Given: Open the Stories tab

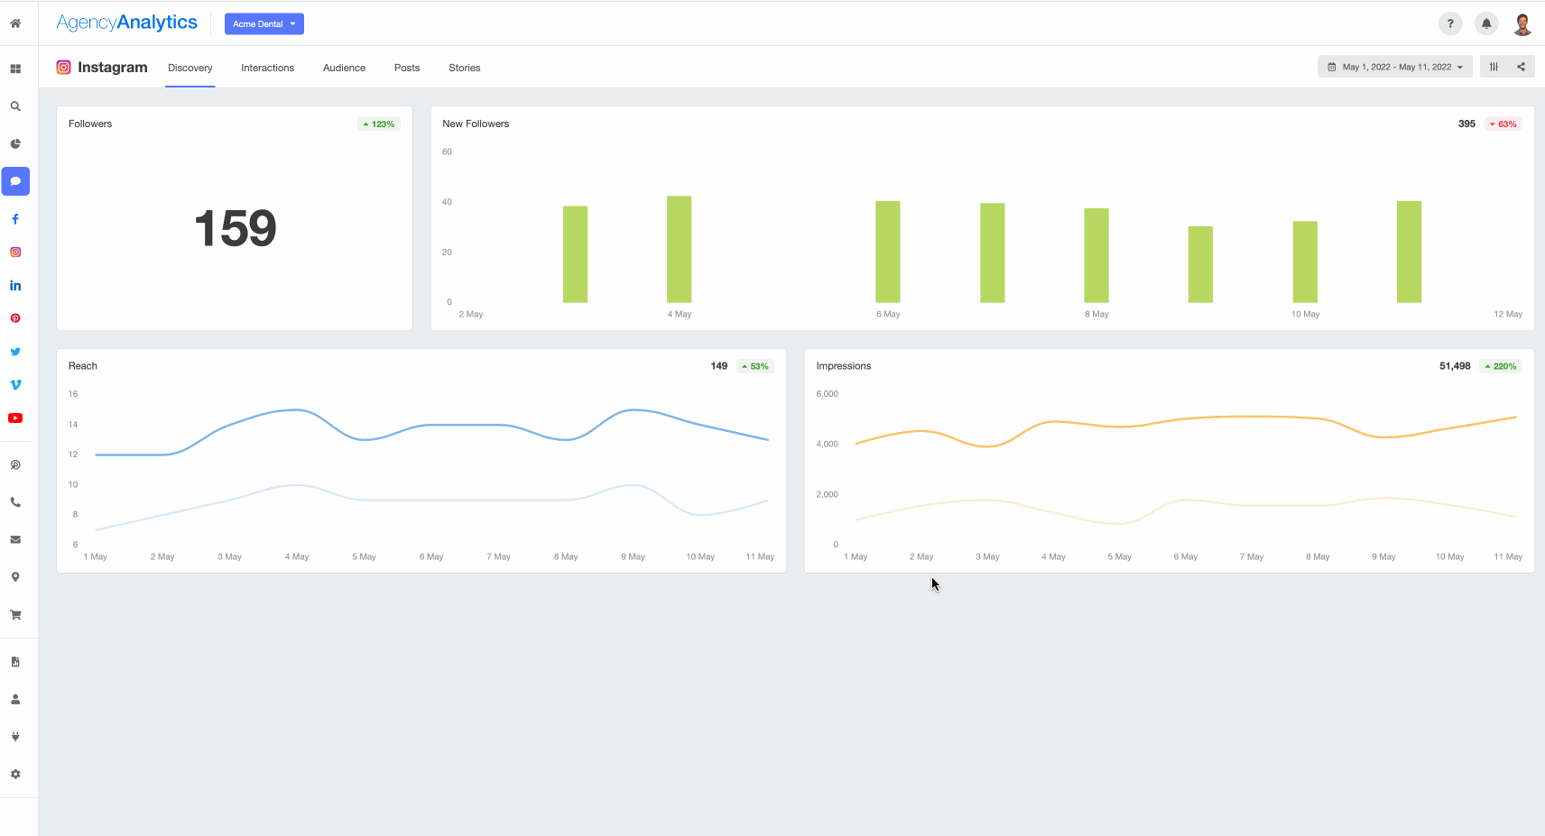Looking at the screenshot, I should [465, 68].
